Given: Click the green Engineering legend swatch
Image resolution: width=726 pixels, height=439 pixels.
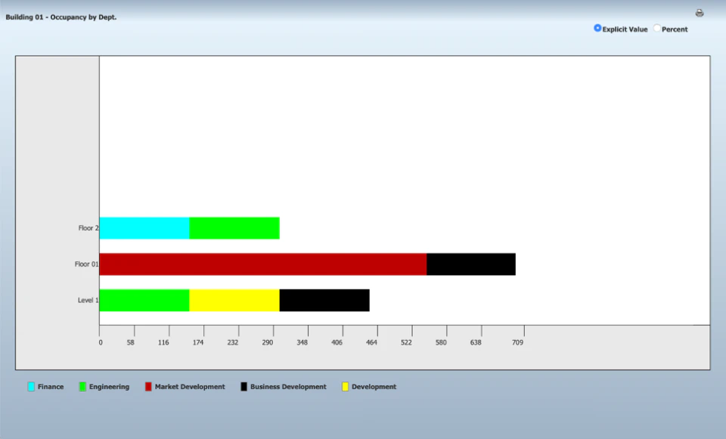Looking at the screenshot, I should tap(82, 387).
